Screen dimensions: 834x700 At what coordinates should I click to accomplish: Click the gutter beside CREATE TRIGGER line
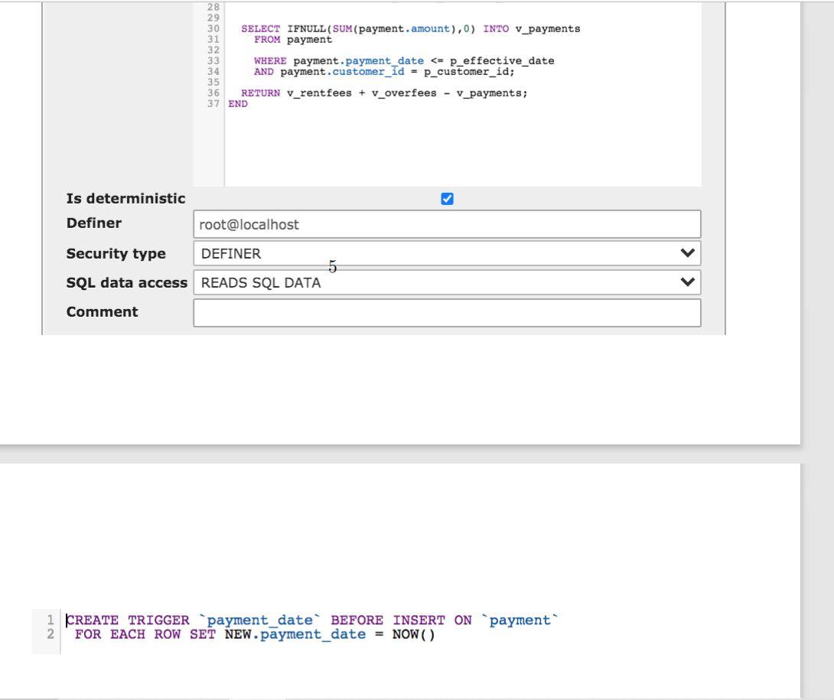pyautogui.click(x=52, y=620)
